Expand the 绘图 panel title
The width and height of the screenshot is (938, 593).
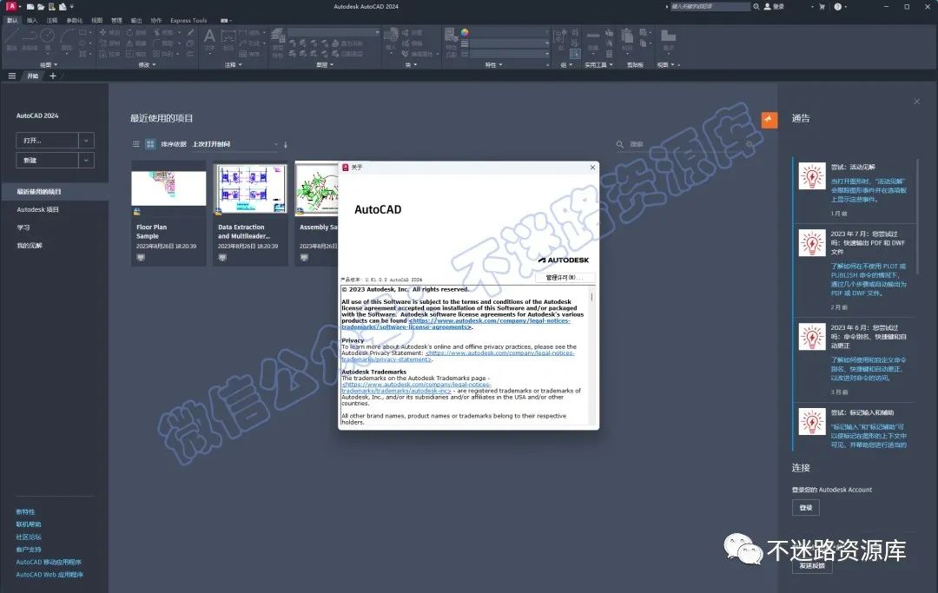[x=49, y=64]
